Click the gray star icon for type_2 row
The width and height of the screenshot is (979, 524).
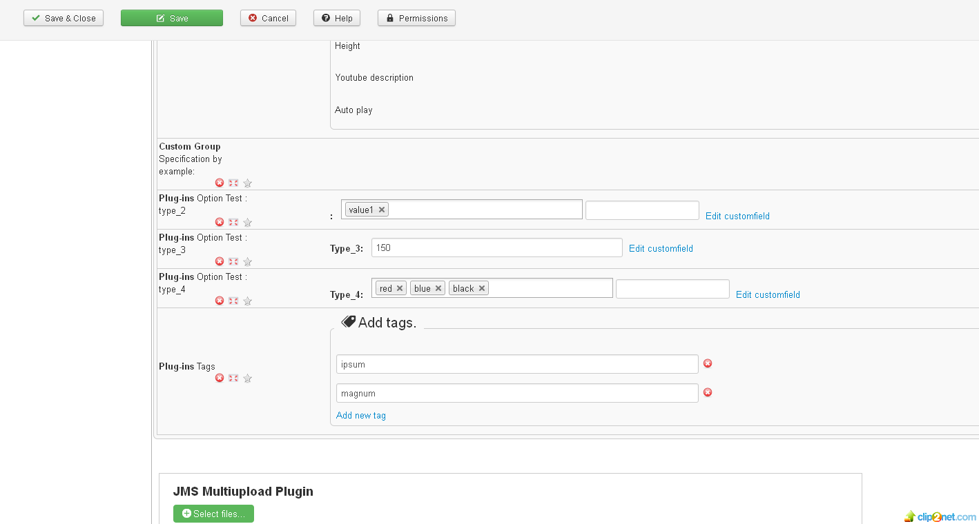tap(247, 222)
